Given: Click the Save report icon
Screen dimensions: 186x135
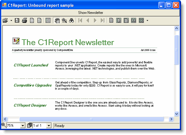Looking at the screenshot, I should click(17, 20).
